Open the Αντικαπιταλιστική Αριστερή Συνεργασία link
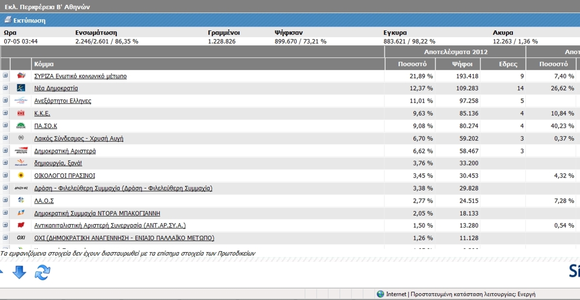 (x=110, y=226)
